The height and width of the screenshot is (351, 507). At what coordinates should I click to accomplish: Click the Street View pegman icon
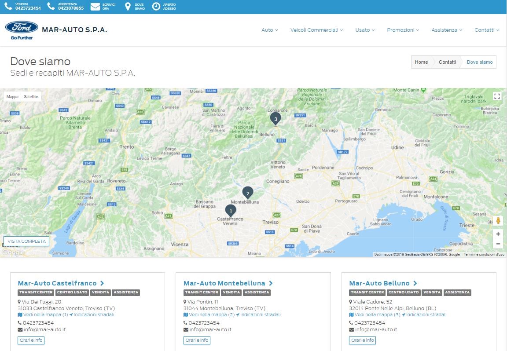[498, 221]
